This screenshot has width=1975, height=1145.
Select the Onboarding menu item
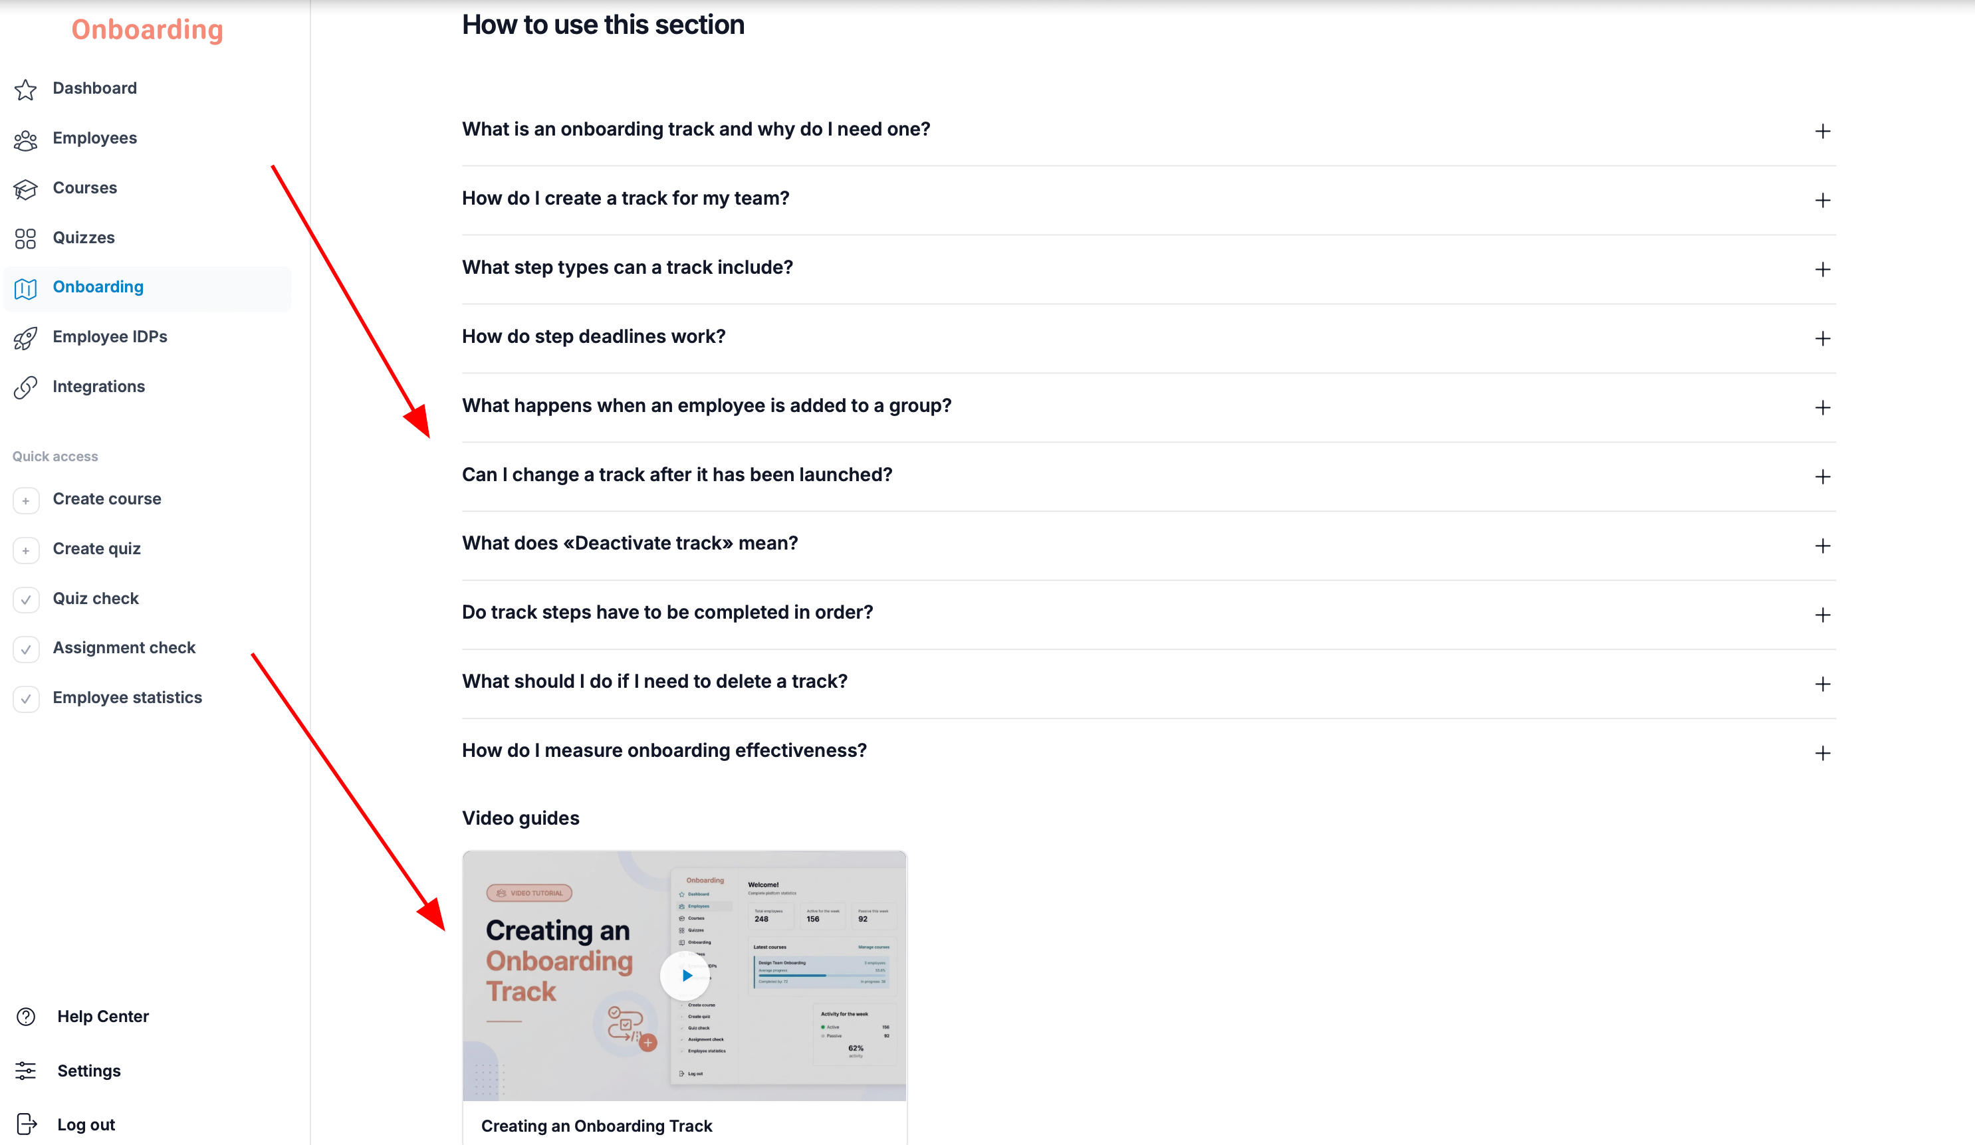(x=148, y=288)
